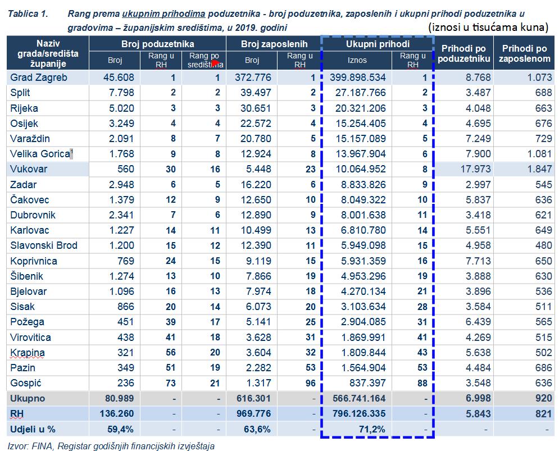The height and width of the screenshot is (451, 559).
Task: Select the 'Tablica 1.' caption label
Action: [28, 14]
